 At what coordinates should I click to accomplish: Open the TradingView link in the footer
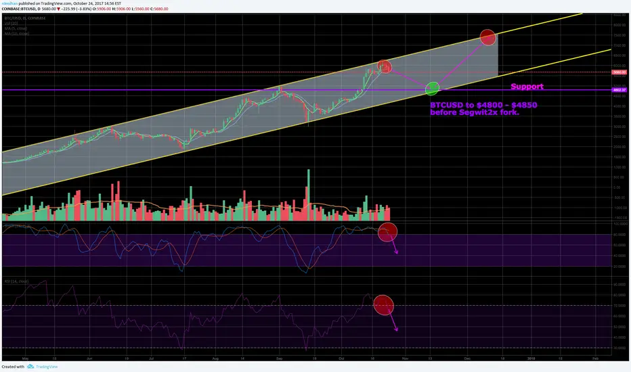pyautogui.click(x=47, y=367)
